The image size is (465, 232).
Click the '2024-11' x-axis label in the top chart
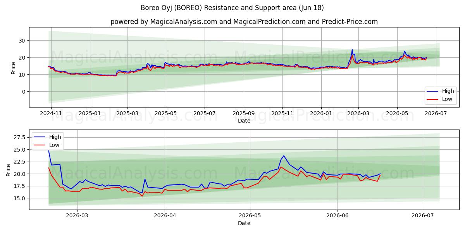51,113
